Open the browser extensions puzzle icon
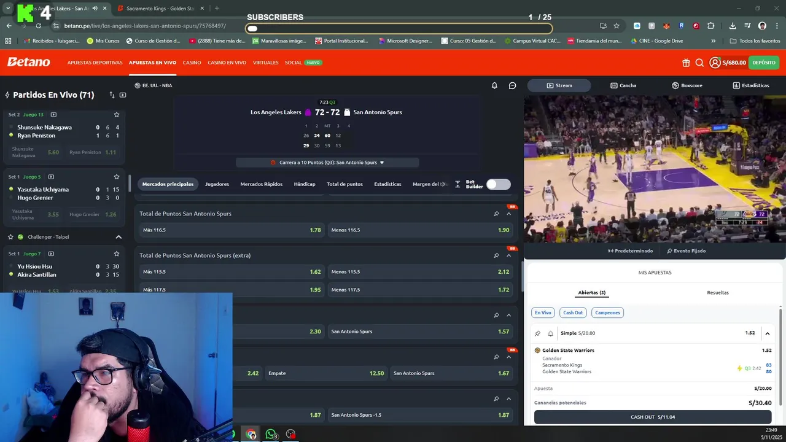This screenshot has height=442, width=786. 710,26
